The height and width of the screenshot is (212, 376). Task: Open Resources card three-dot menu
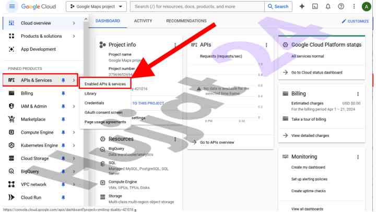(x=175, y=139)
